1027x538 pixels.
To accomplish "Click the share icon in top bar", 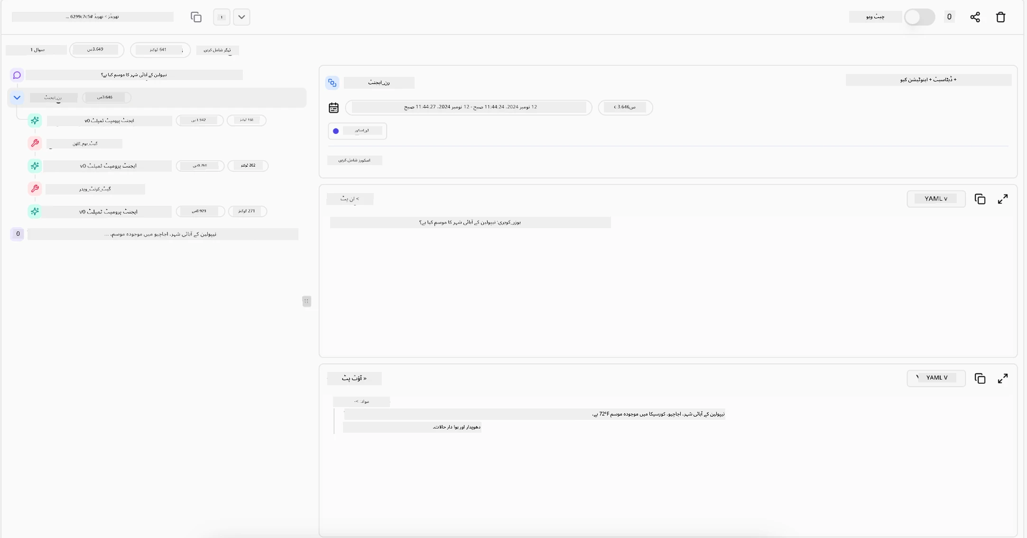I will (x=975, y=17).
